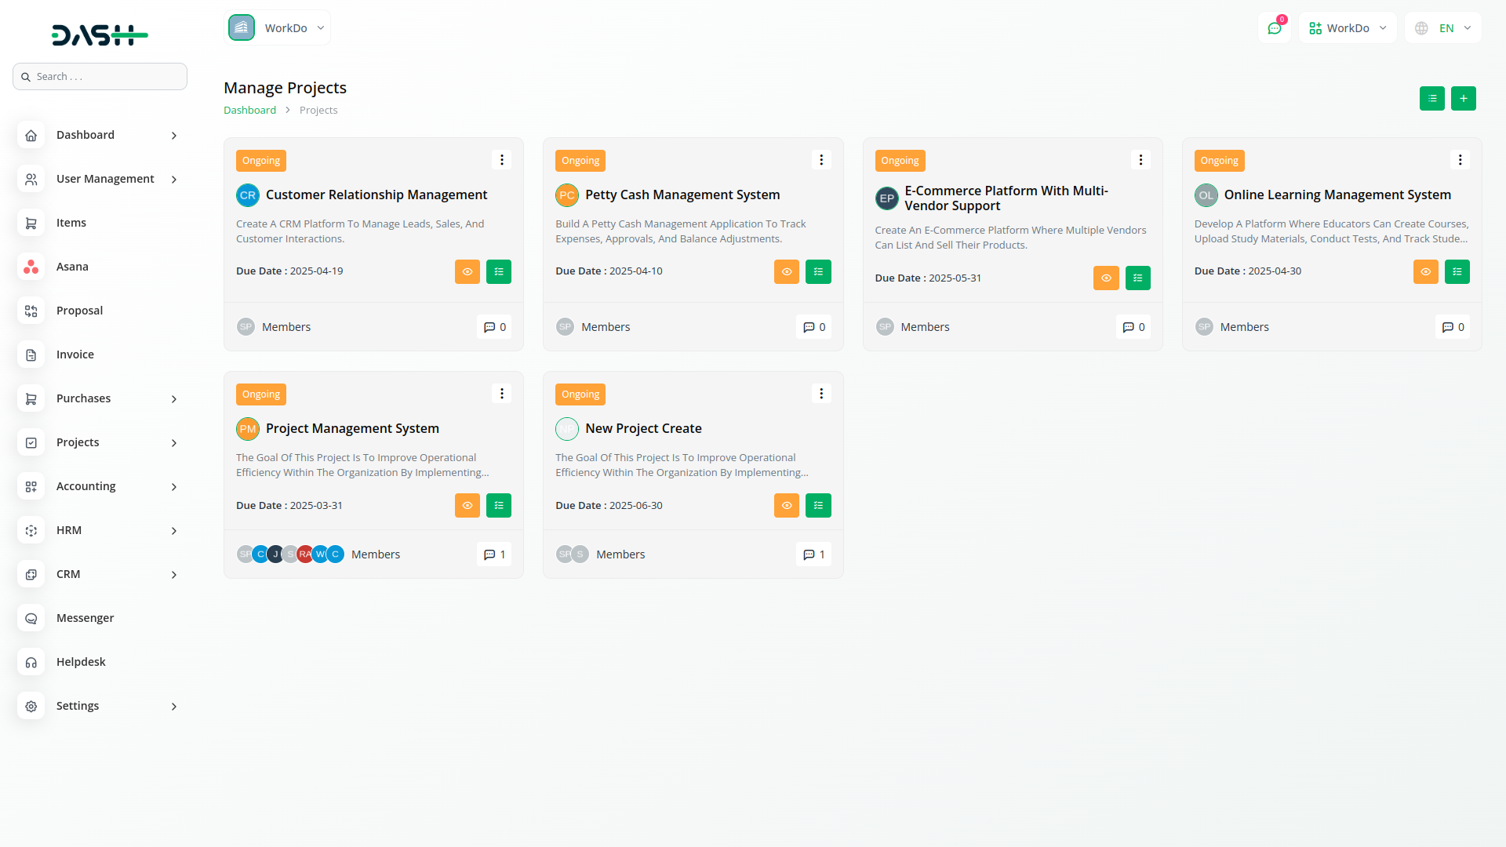Click green task list icon on Online Learning card

(1457, 271)
